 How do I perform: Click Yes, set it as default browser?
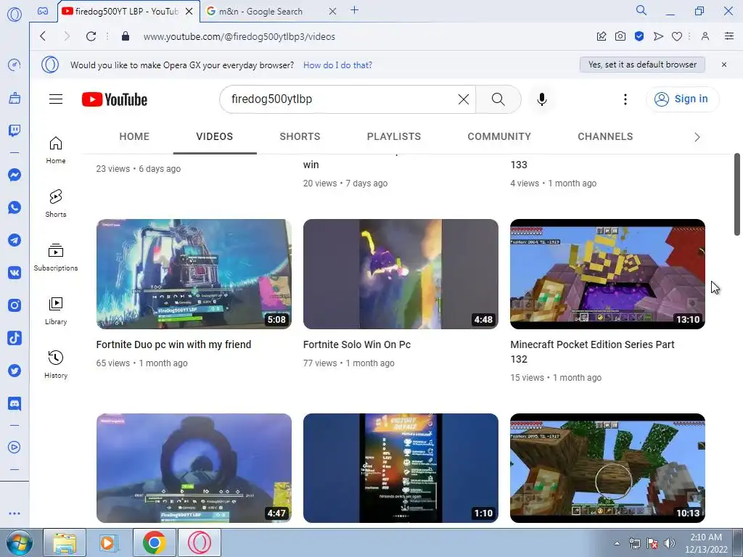pos(642,65)
